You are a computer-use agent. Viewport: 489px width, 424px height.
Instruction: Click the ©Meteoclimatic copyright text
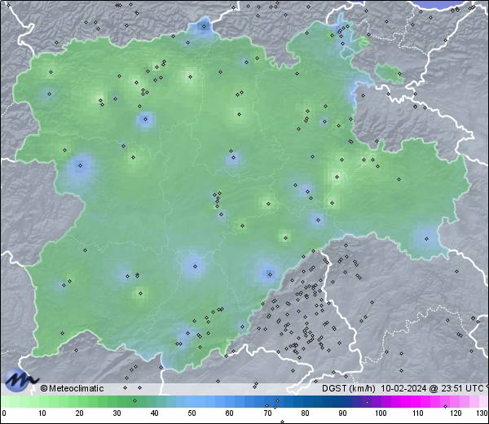click(72, 388)
